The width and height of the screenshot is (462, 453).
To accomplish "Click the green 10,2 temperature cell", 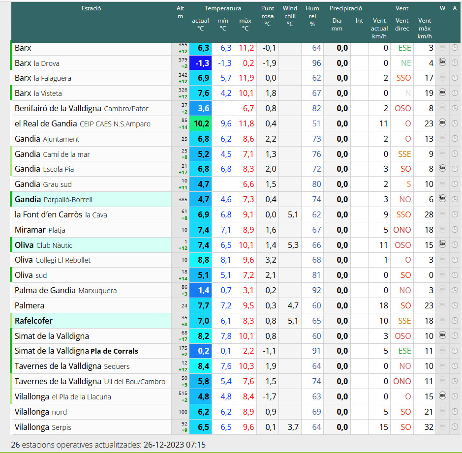I will click(200, 123).
